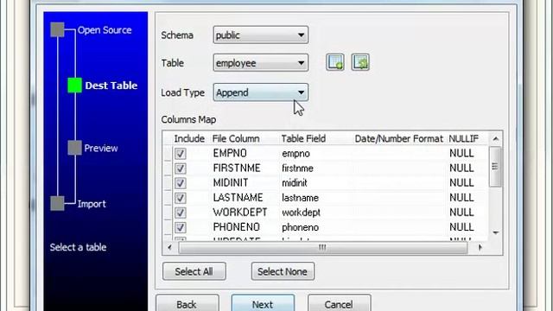Jump to the Import wizard step

coord(92,204)
